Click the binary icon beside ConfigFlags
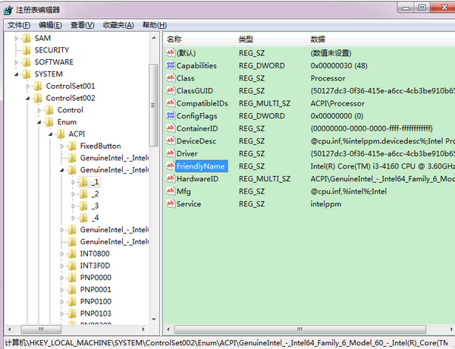The width and height of the screenshot is (455, 349). pos(171,115)
